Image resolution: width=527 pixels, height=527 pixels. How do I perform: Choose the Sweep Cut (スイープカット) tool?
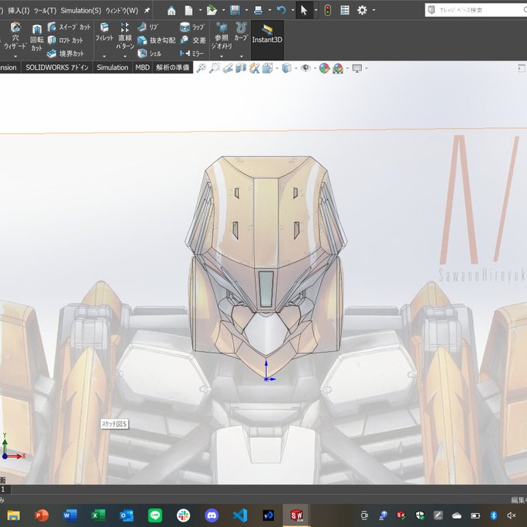69,27
